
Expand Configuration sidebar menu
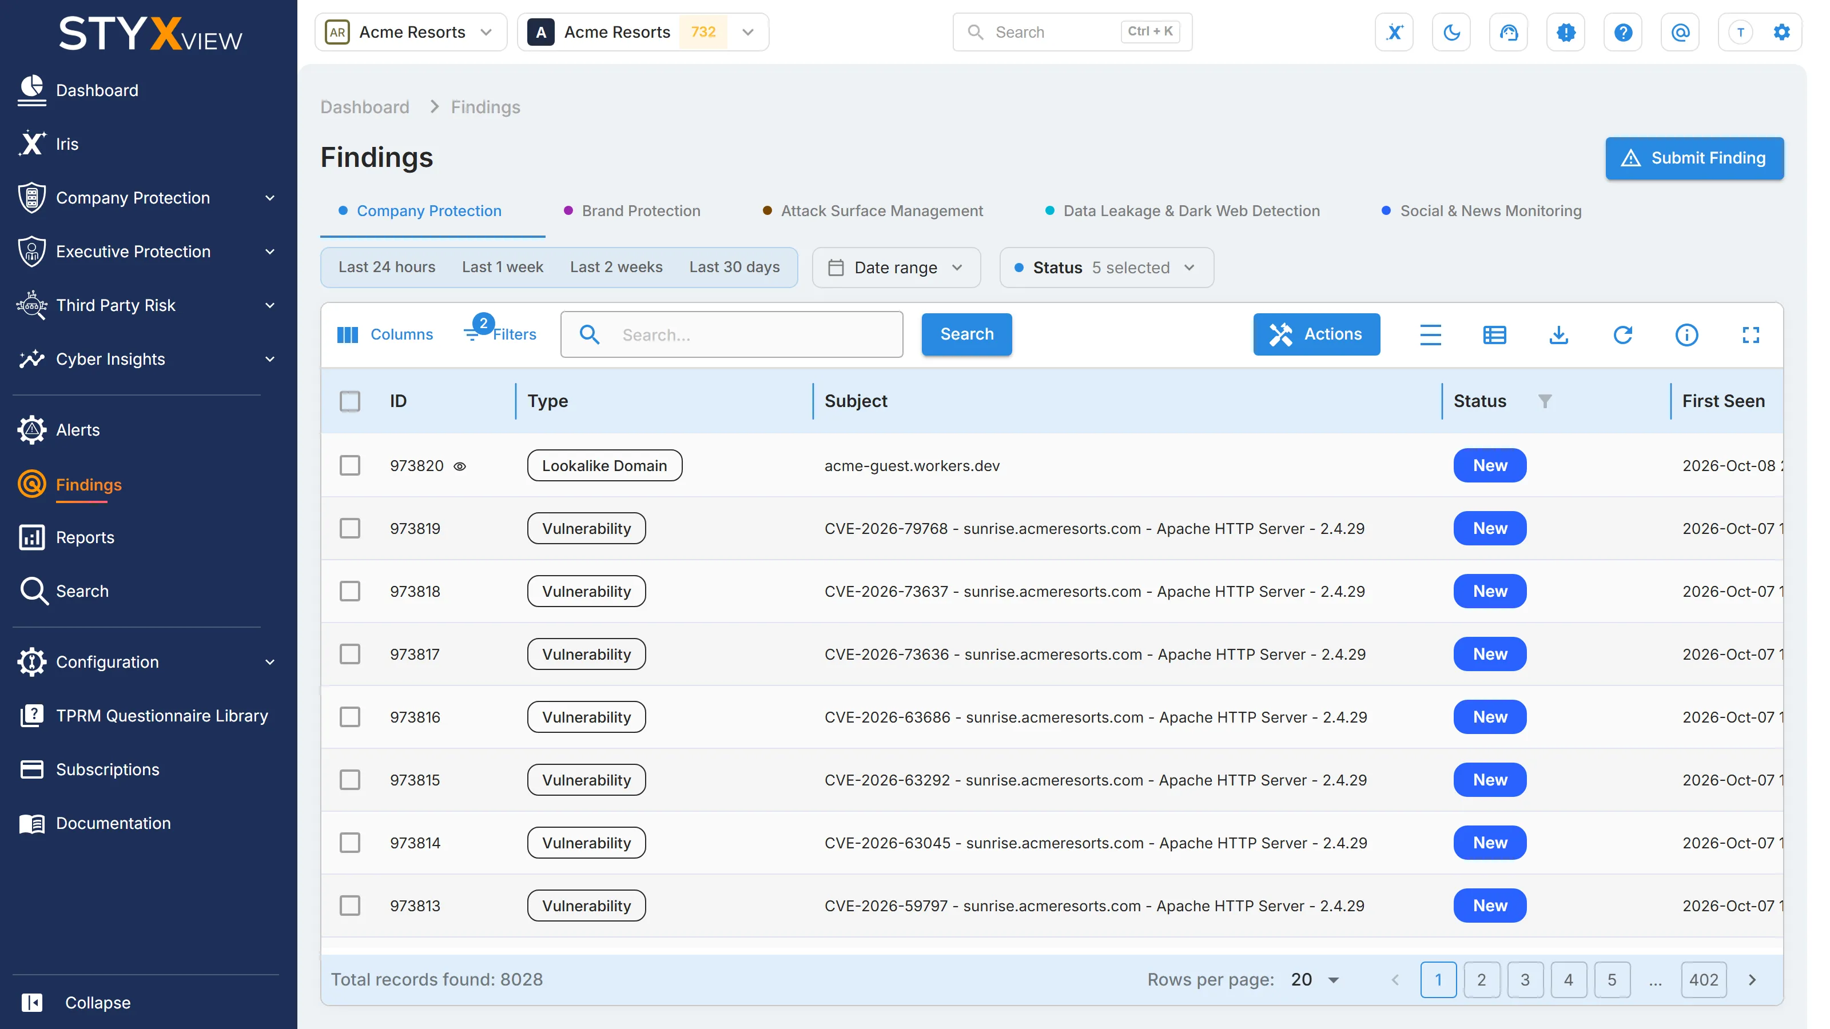[147, 662]
